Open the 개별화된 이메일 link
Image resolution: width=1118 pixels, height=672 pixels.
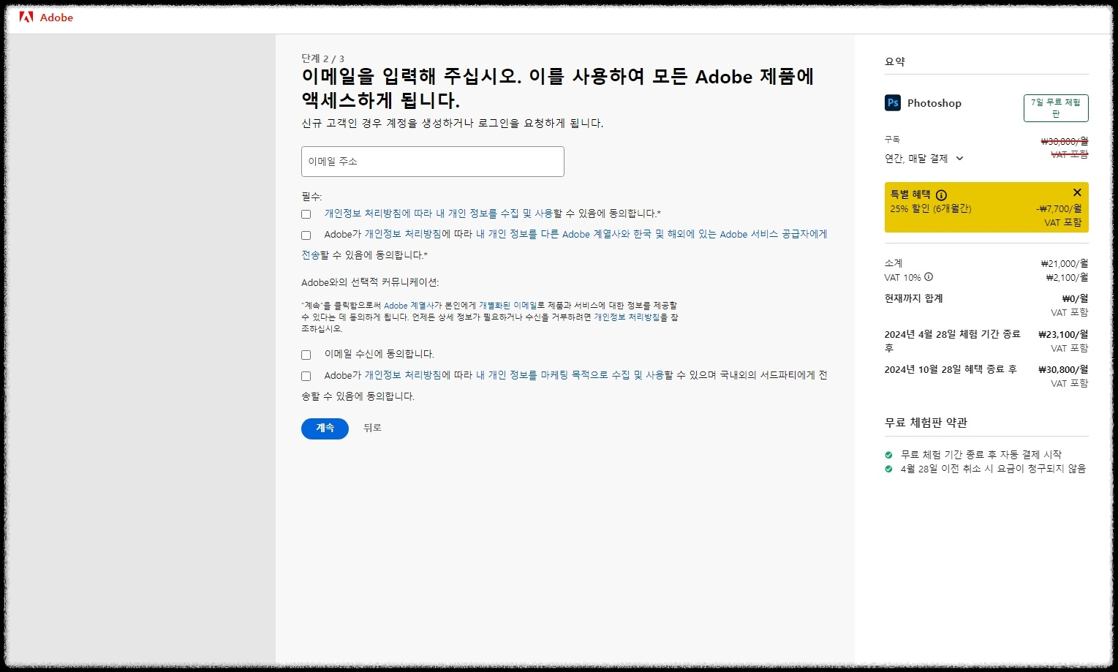coord(507,306)
